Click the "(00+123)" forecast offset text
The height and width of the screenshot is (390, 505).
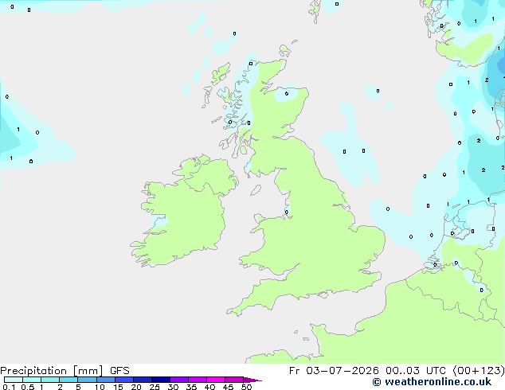coord(479,371)
